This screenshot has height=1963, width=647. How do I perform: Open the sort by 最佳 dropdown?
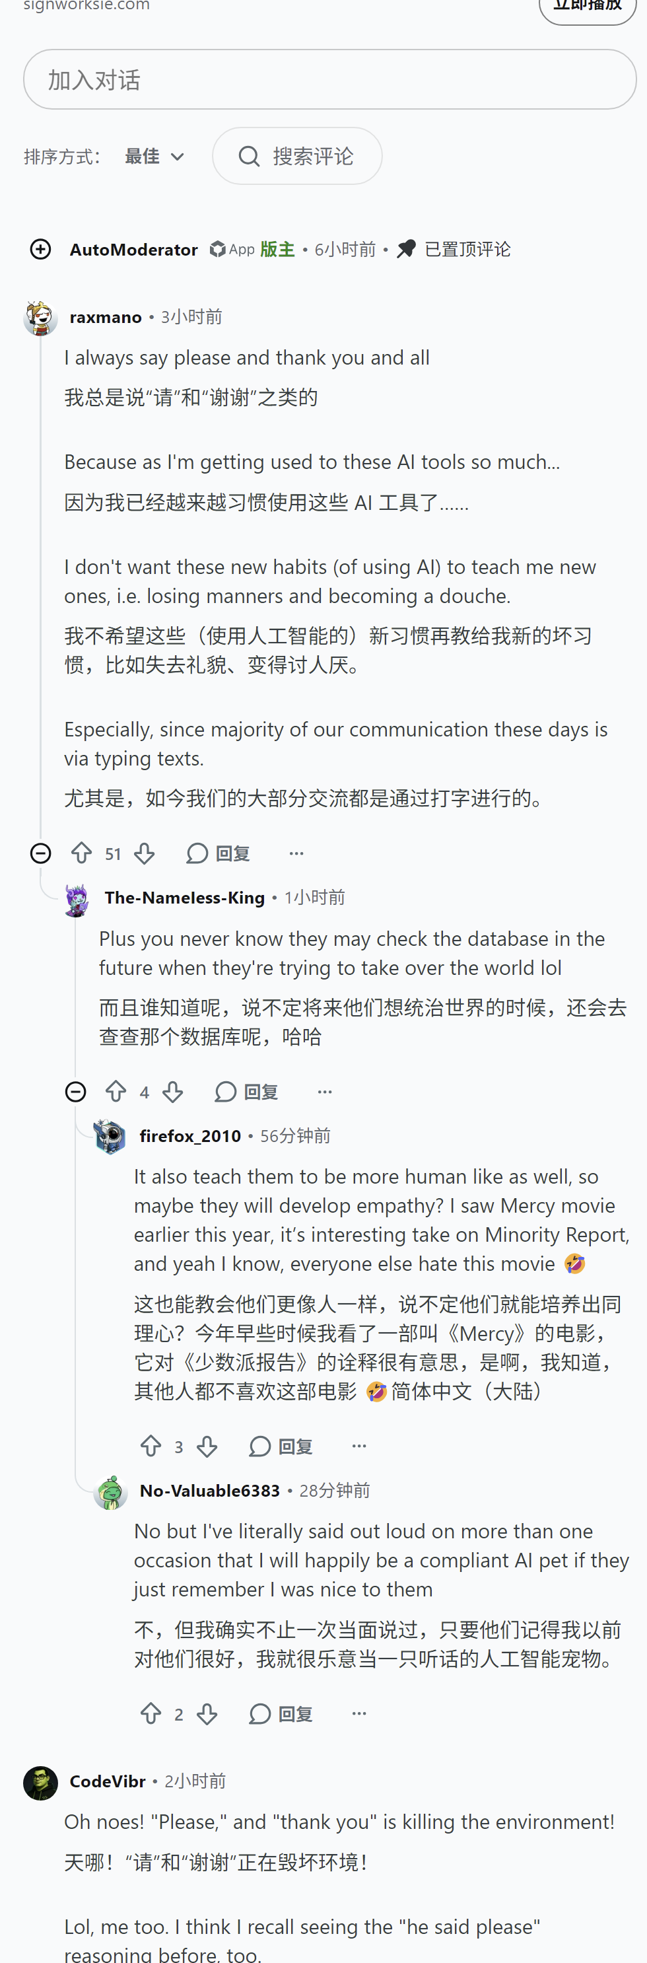[x=154, y=157]
